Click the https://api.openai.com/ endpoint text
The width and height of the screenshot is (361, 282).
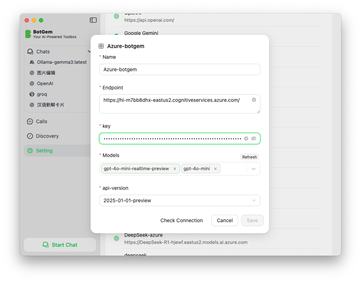(149, 20)
